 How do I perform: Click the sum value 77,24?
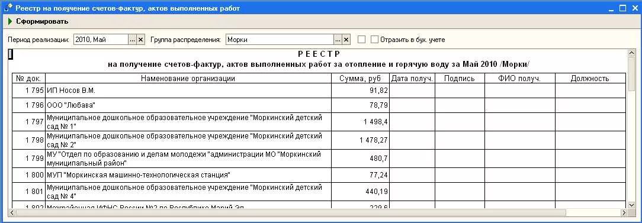click(360, 175)
